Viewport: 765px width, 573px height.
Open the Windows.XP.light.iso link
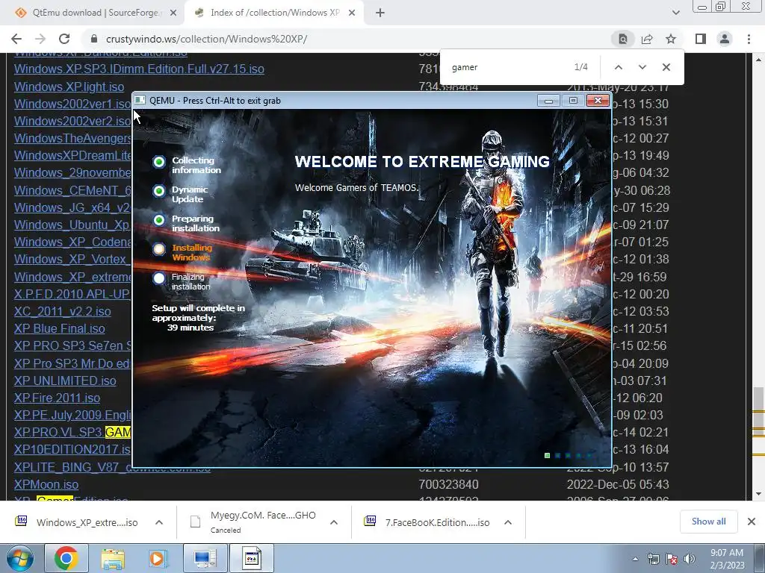tap(69, 87)
